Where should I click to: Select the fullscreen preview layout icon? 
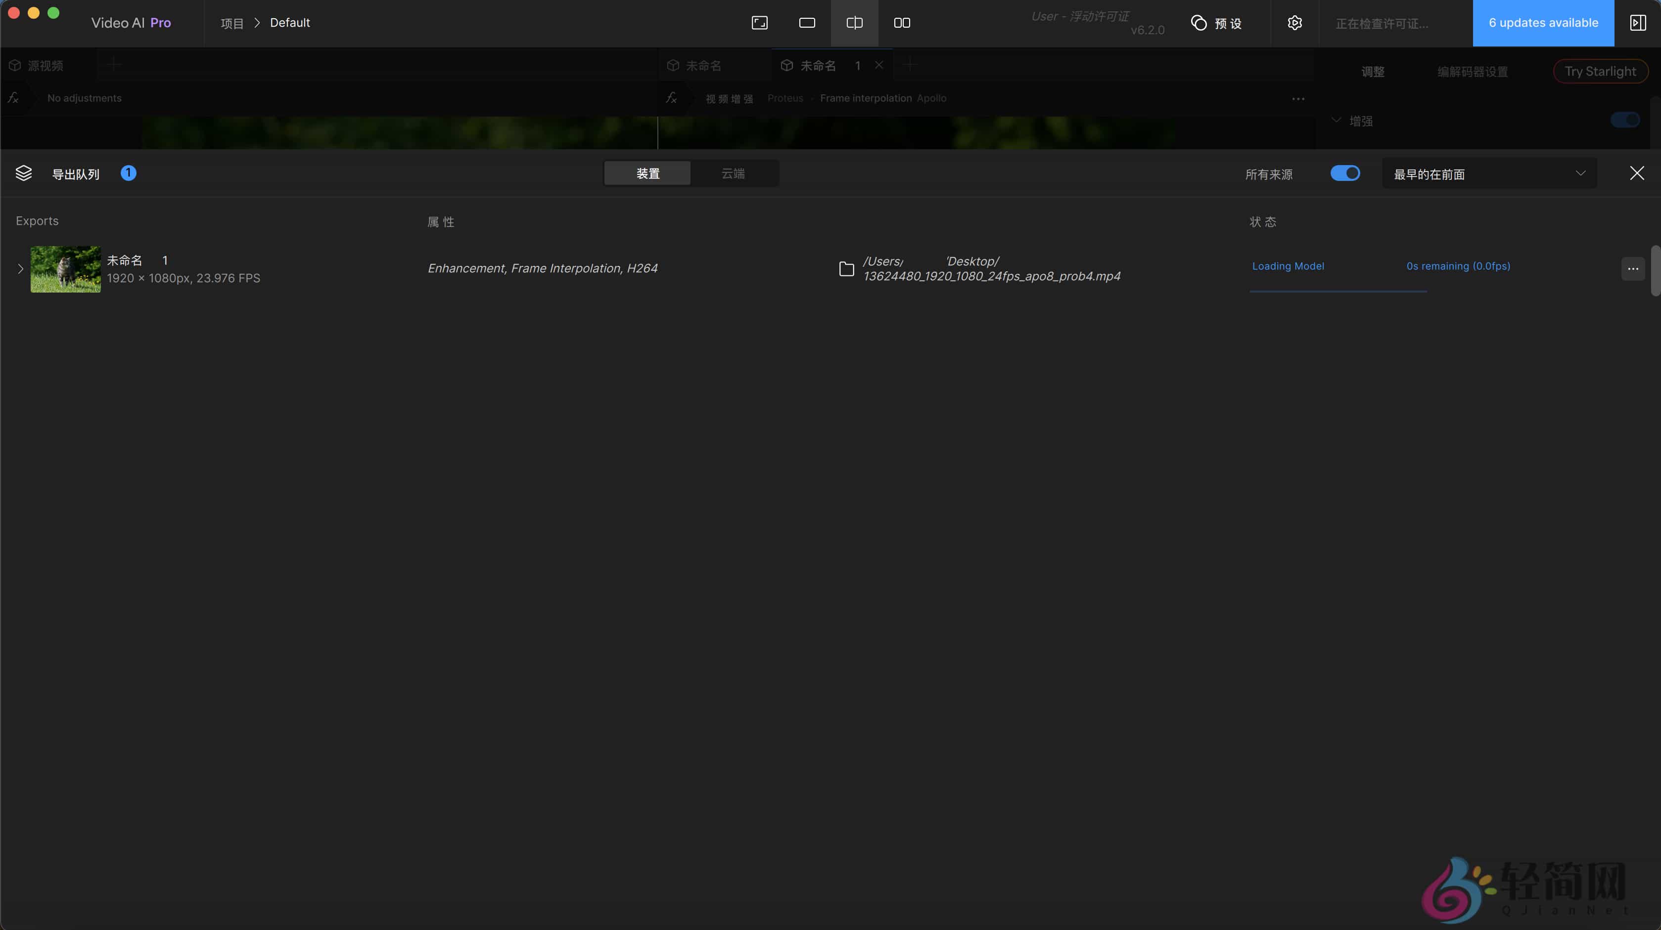[x=759, y=23]
